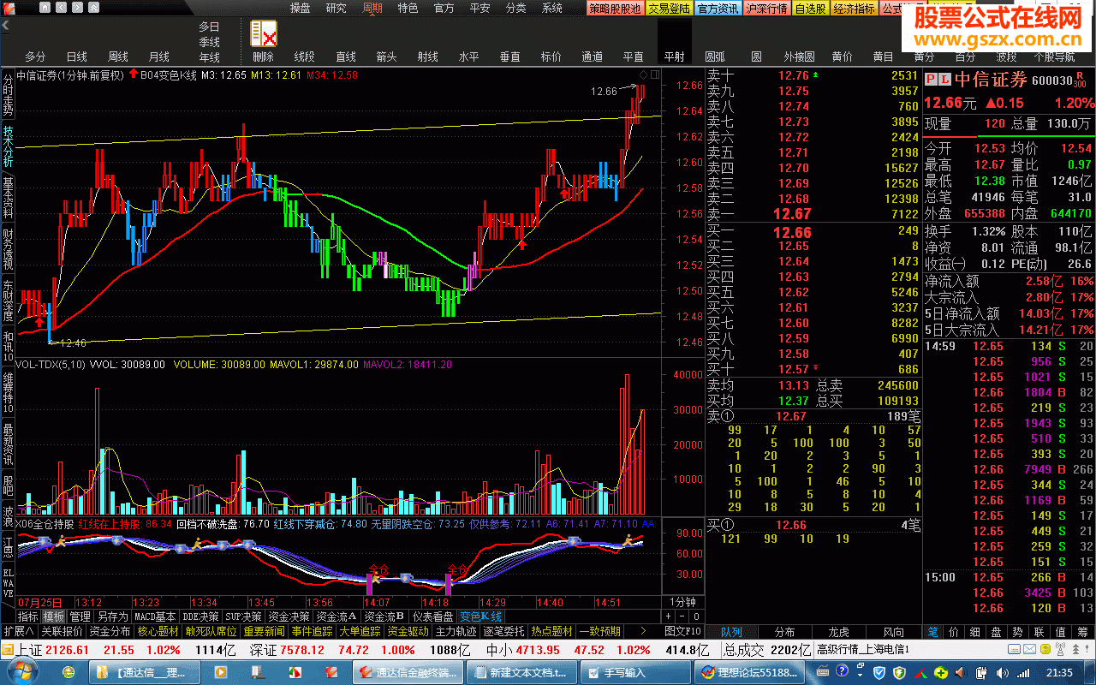Screen dimensions: 1096x685
Task: Click the 策略股票池 button
Action: pyautogui.click(x=615, y=9)
